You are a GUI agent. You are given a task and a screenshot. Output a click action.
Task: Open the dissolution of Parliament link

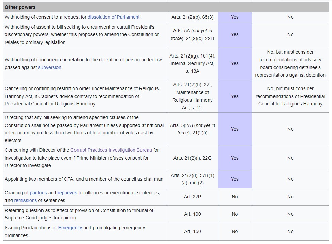click(114, 17)
